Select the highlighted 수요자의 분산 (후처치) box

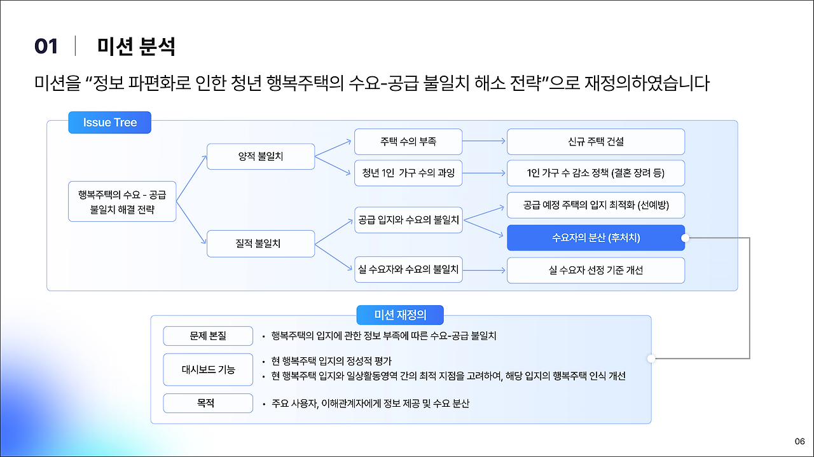595,237
